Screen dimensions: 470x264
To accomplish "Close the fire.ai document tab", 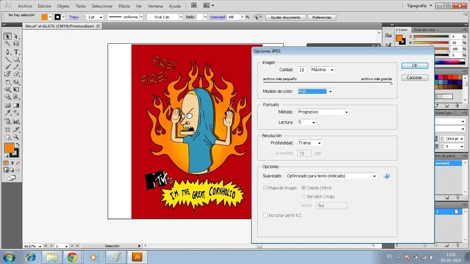I will coord(98,26).
